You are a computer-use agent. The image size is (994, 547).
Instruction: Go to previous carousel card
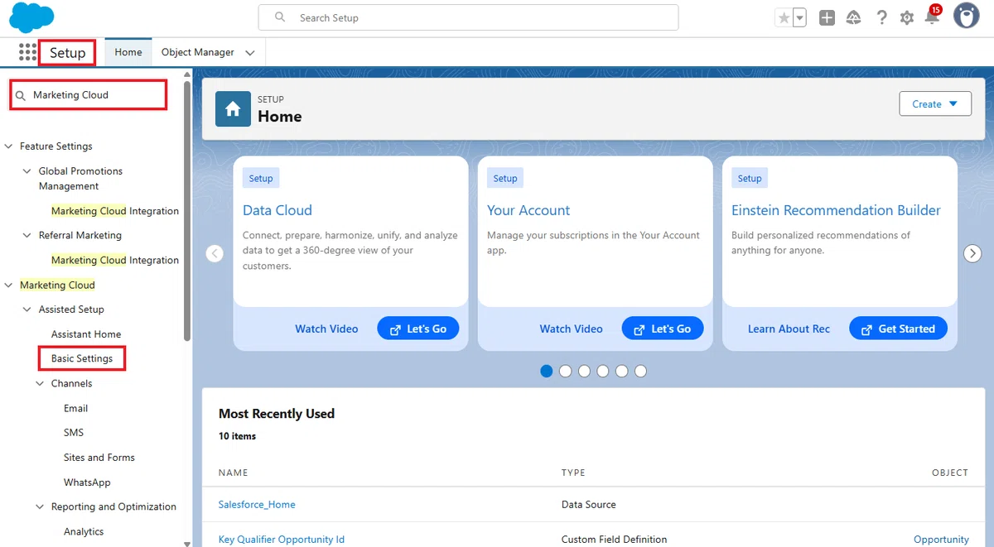(x=215, y=254)
